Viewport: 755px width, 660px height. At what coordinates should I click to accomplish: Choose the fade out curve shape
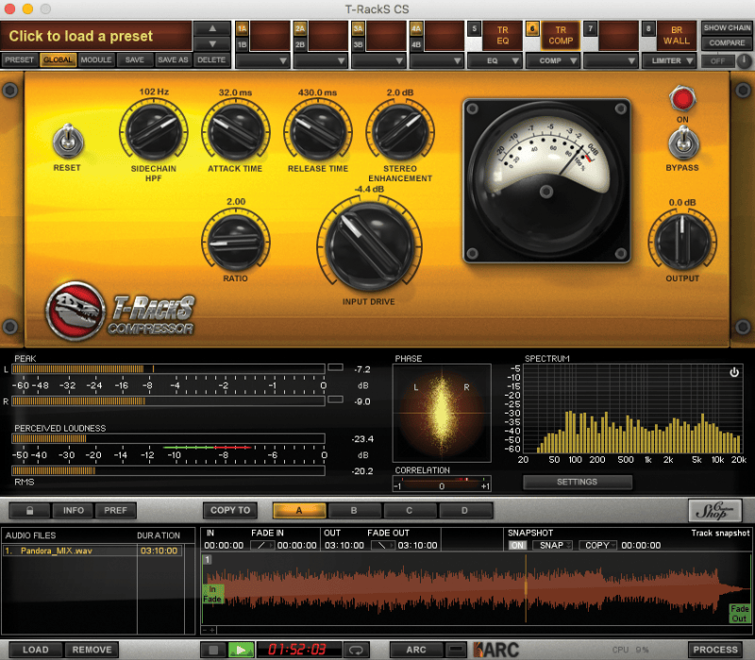[383, 546]
